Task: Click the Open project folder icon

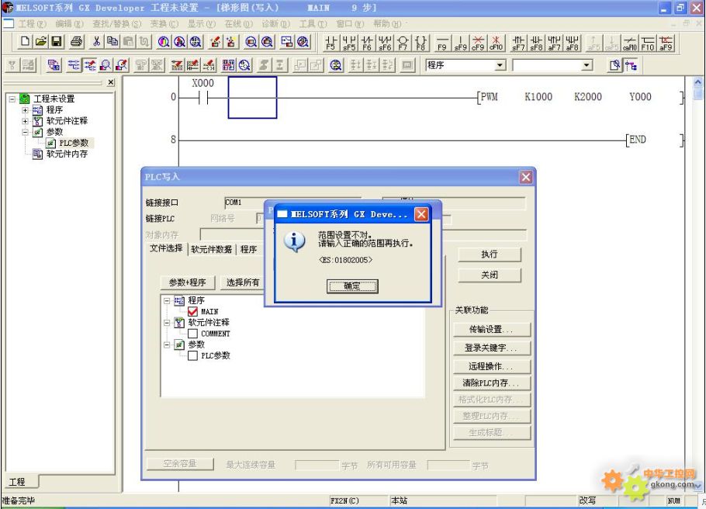Action: click(x=40, y=42)
